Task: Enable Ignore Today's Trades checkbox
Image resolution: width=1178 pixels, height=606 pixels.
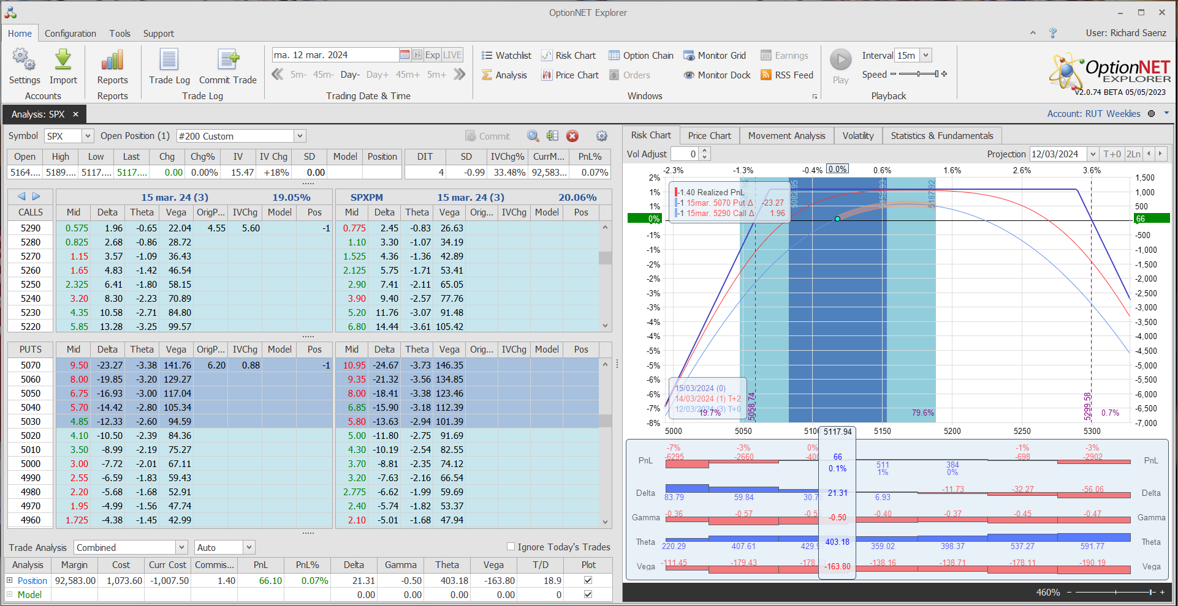Action: (x=511, y=547)
